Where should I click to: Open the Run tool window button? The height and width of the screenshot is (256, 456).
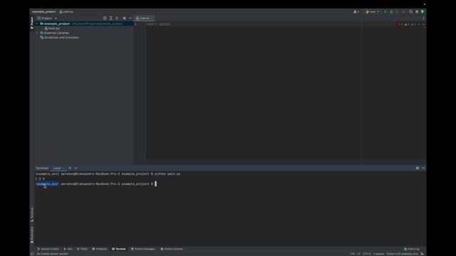(x=68, y=249)
